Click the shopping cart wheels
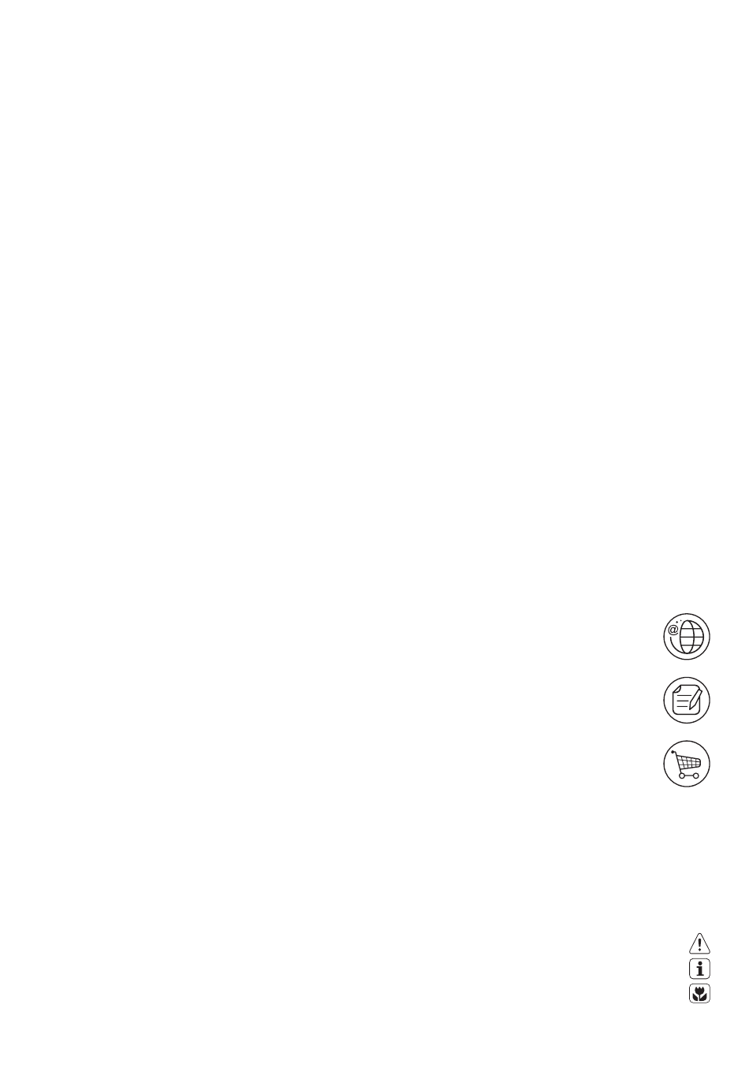 click(x=688, y=776)
